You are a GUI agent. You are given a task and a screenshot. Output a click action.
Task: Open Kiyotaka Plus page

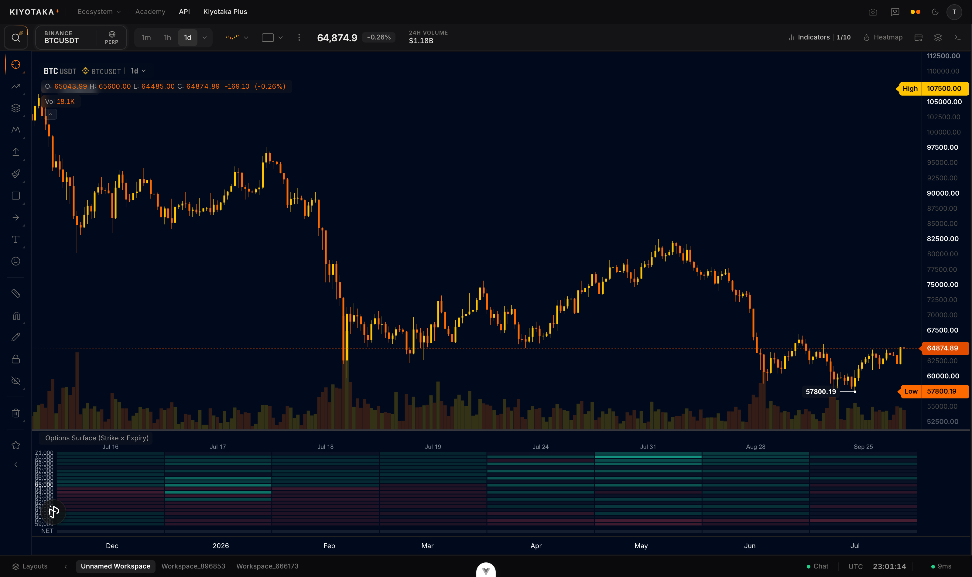tap(225, 12)
